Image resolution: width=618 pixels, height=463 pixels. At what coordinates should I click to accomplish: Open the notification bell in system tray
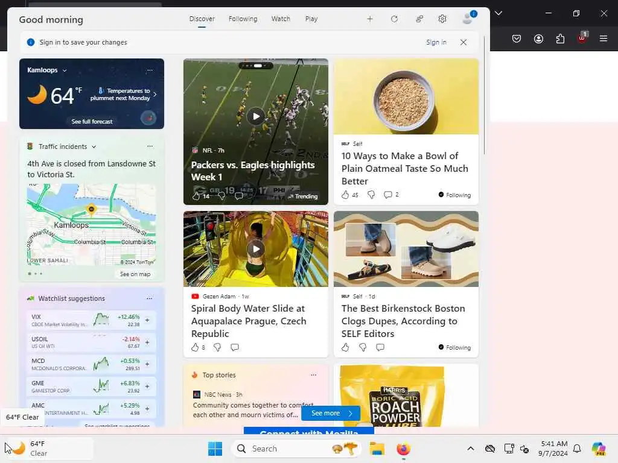[577, 449]
